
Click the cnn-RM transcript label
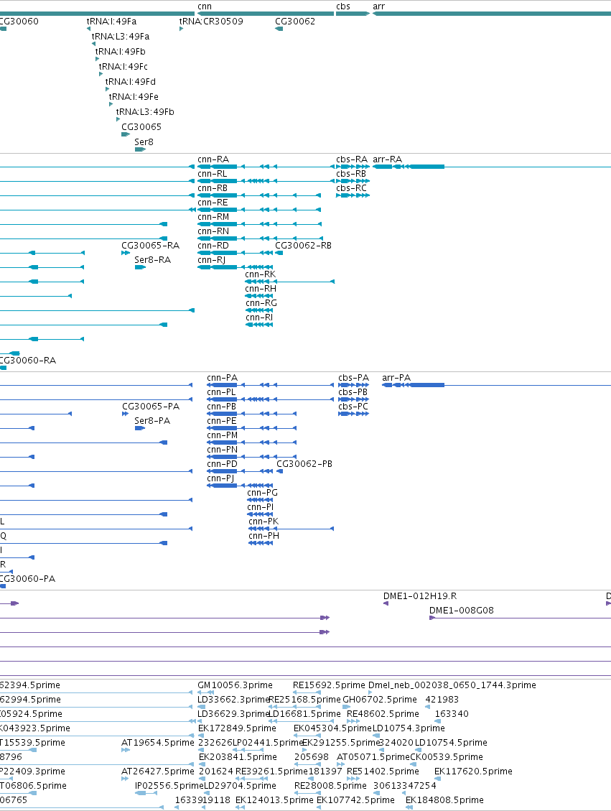(213, 217)
